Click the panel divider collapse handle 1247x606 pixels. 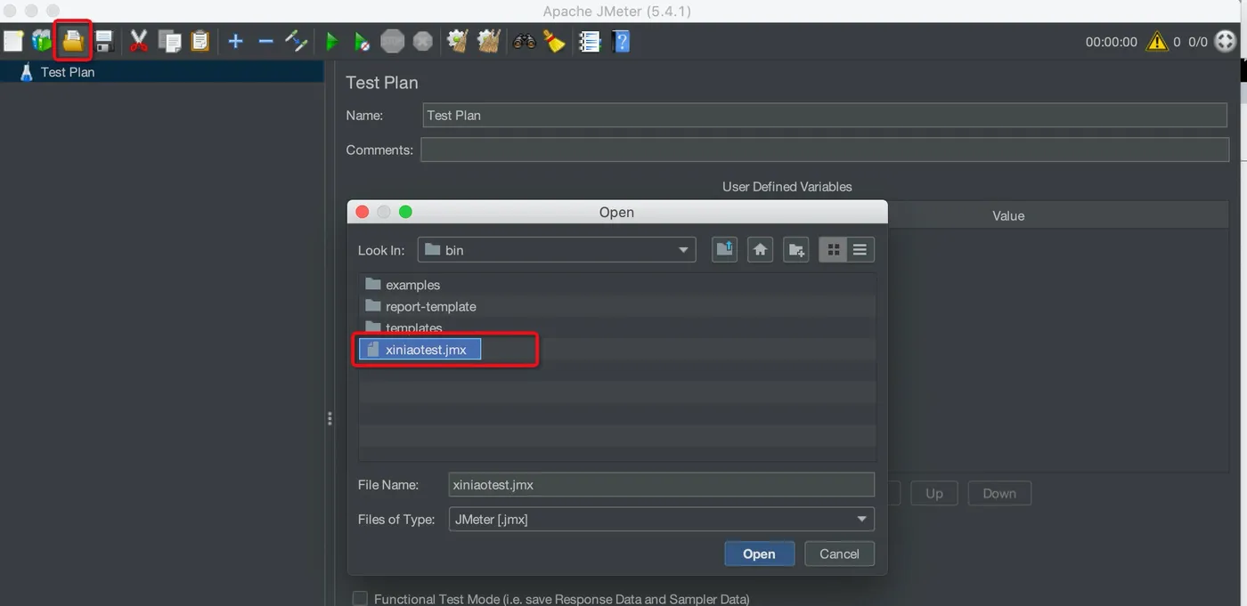[x=330, y=418]
